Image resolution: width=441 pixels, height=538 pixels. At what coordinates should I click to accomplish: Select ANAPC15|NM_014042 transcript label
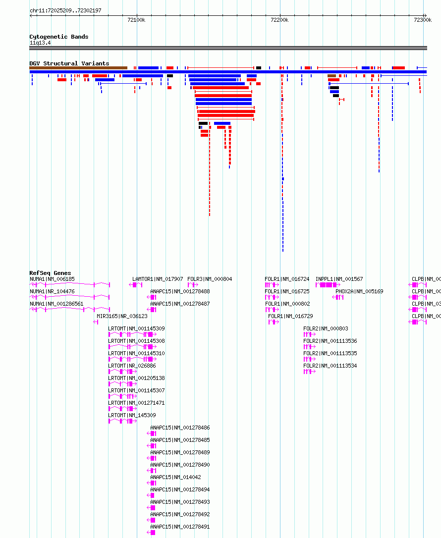[x=176, y=477]
